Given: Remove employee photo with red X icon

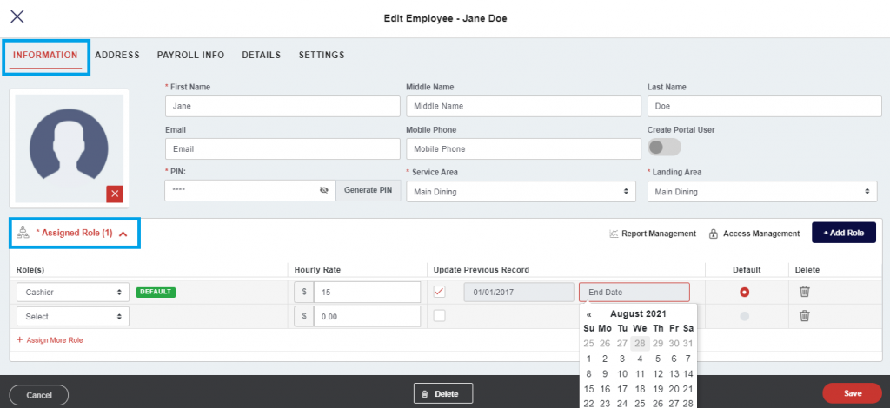Looking at the screenshot, I should [115, 194].
